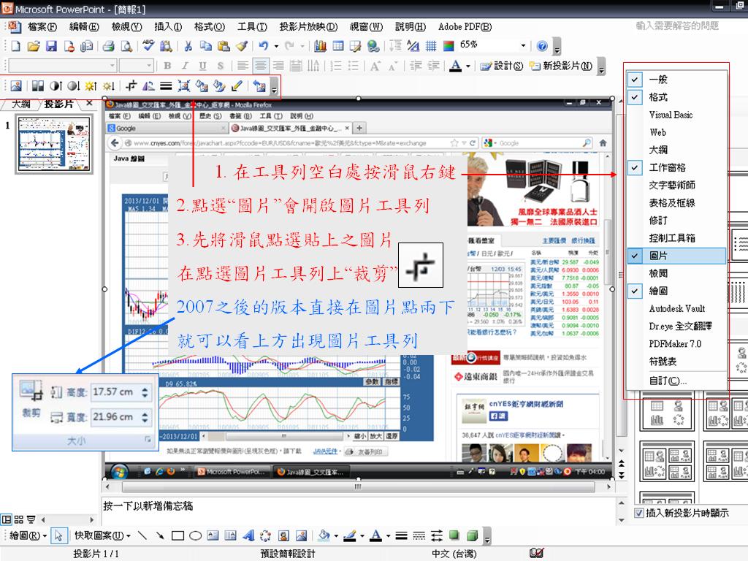Expand the 快取圖案 AutoShapes dropdown
Viewport: 748px width, 561px height.
[98, 535]
